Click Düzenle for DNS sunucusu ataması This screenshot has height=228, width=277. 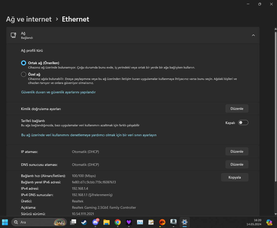(x=237, y=164)
